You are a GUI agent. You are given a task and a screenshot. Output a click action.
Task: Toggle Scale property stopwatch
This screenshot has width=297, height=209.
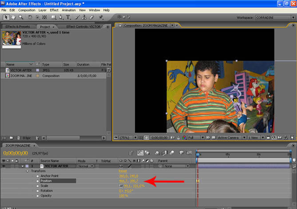pos(37,186)
